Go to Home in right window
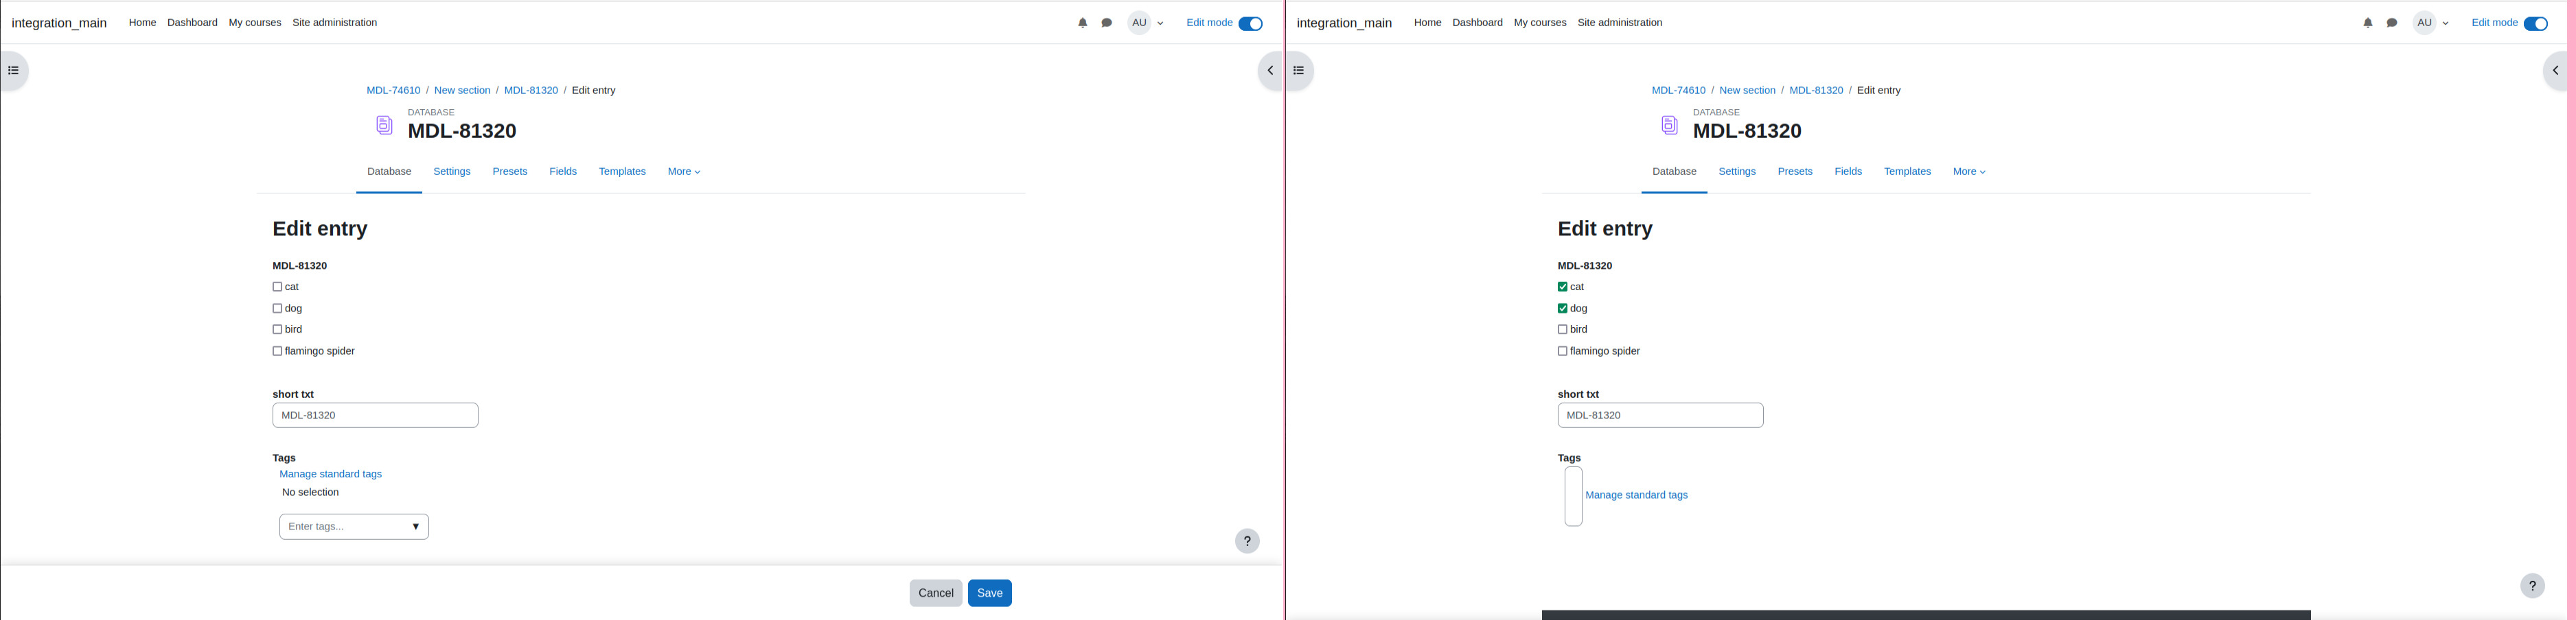 pos(1427,23)
